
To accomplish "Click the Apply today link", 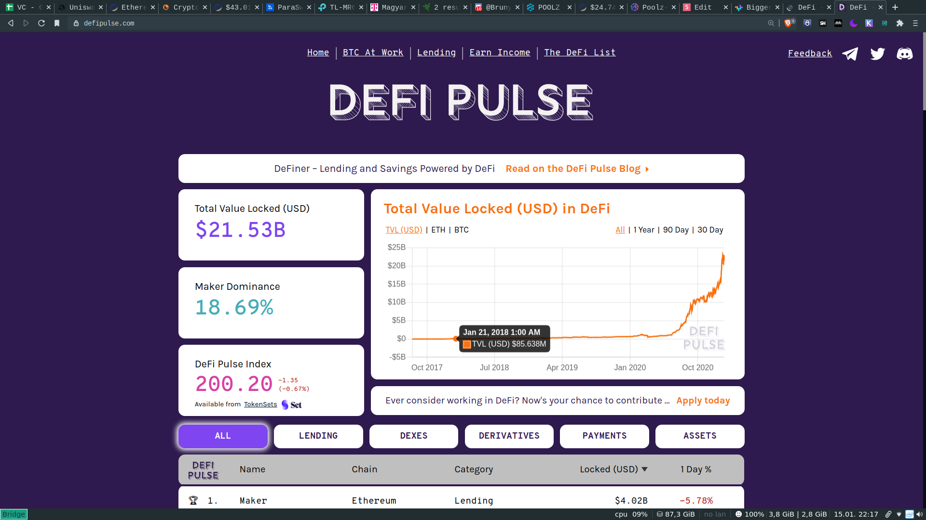I will point(703,401).
